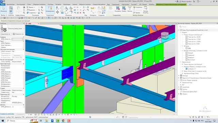Expand the Группы node in project browser
Image resolution: width=218 pixels, height=123 pixels.
pyautogui.click(x=179, y=90)
